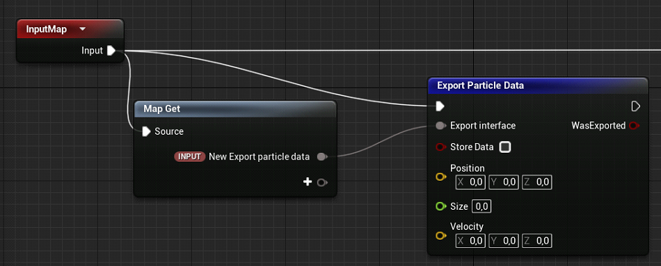
Task: Click the Velocity Z value field
Action: coord(536,241)
